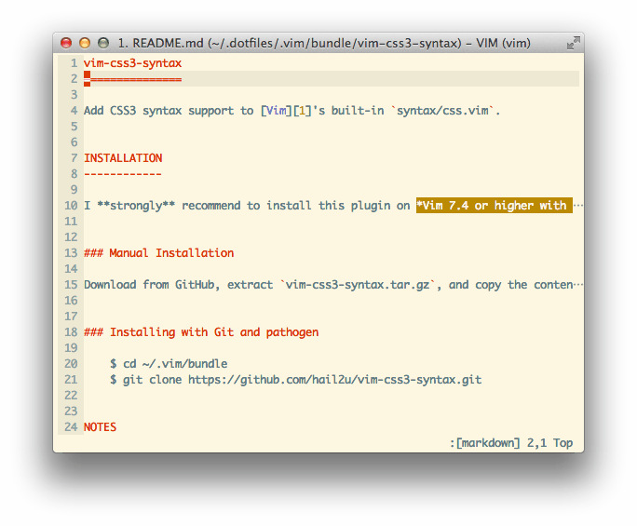Click the '[Vim]' link text on line 4

[277, 111]
